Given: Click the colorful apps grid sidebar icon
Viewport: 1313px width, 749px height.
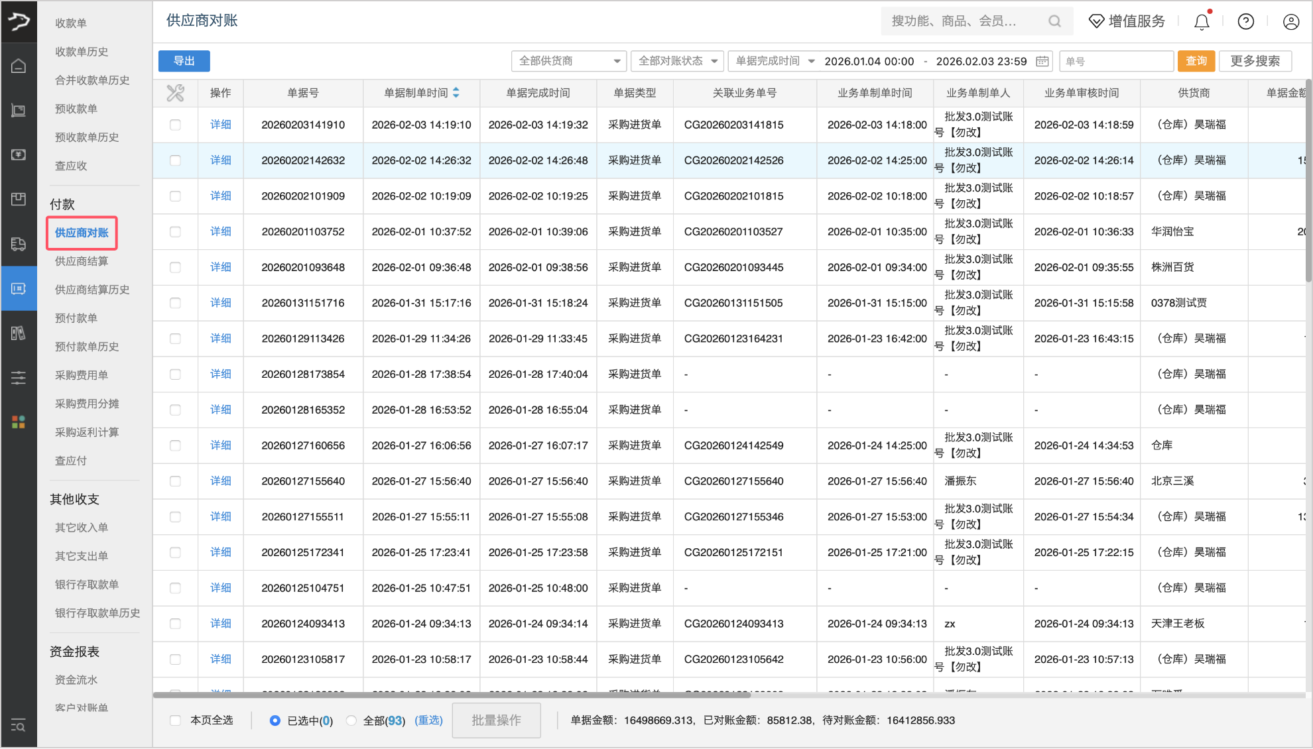Looking at the screenshot, I should click(x=19, y=422).
